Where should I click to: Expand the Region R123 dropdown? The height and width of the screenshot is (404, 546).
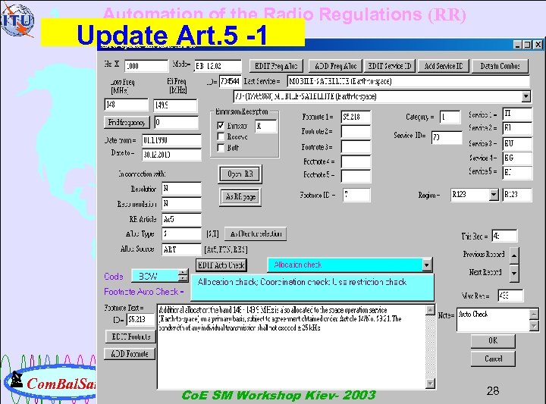click(494, 195)
